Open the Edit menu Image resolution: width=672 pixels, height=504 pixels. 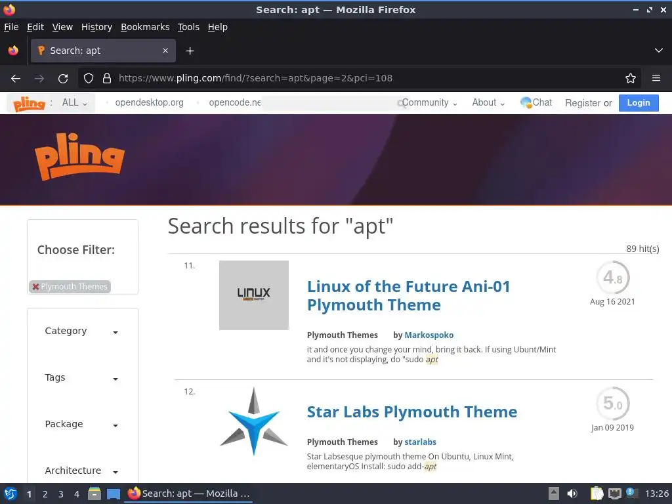pos(35,27)
